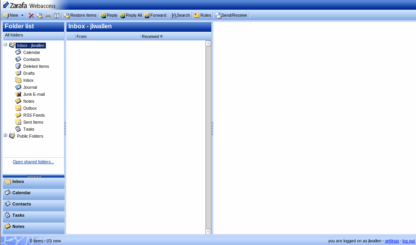Open the New dropdown arrow
The image size is (416, 245).
pos(22,16)
